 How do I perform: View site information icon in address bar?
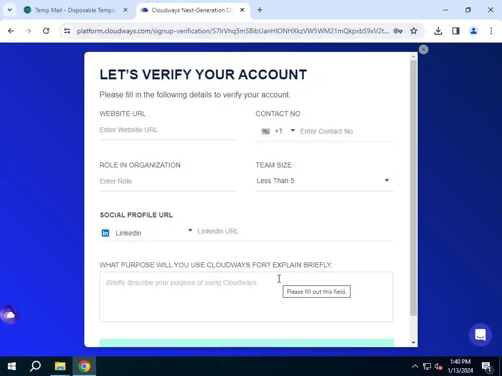click(x=67, y=31)
